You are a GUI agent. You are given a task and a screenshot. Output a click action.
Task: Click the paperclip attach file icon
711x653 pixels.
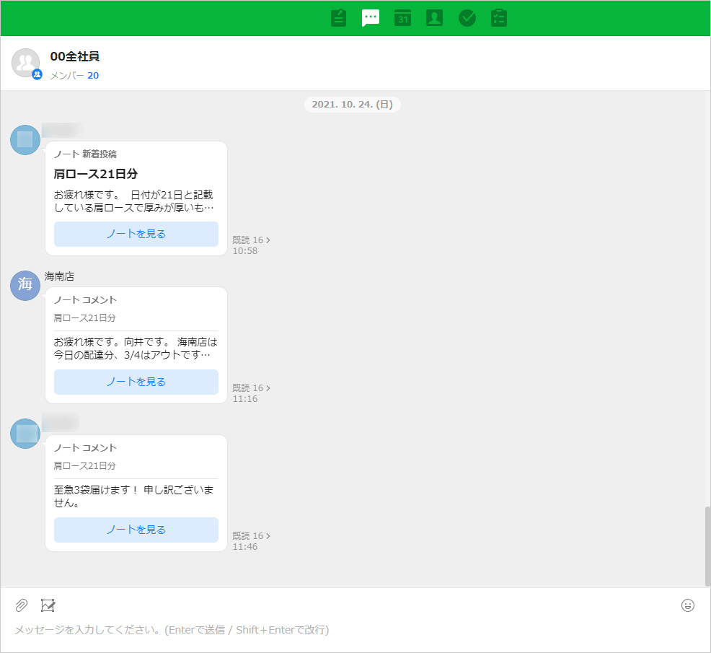point(22,605)
